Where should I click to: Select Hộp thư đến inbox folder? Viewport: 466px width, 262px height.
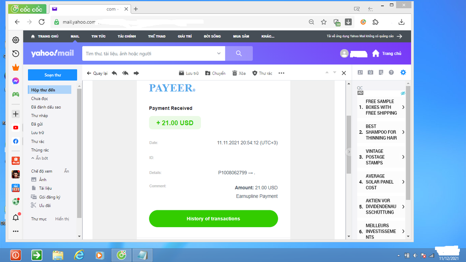coord(50,90)
